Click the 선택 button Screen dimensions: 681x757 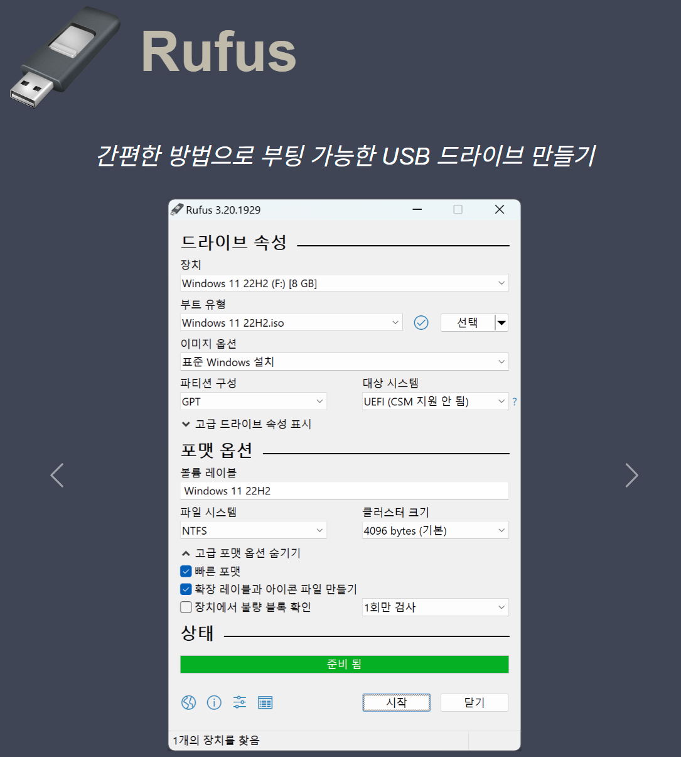tap(467, 323)
